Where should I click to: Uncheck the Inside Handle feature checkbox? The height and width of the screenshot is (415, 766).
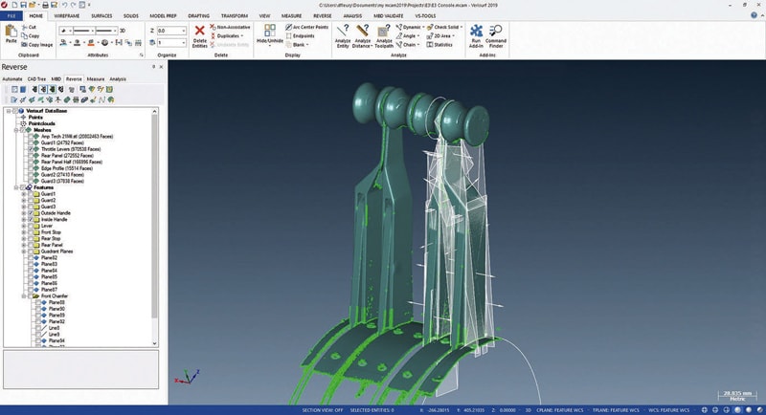click(31, 219)
